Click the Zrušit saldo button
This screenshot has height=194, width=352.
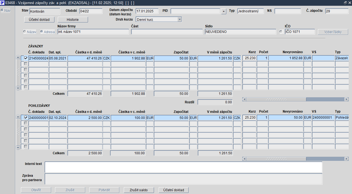[x=139, y=190]
